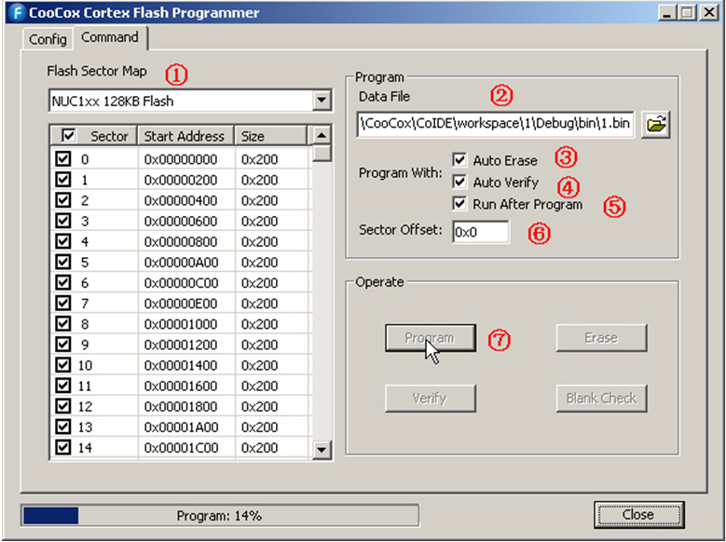Uncheck sector 5 checkbox
726x542 pixels.
tap(63, 262)
